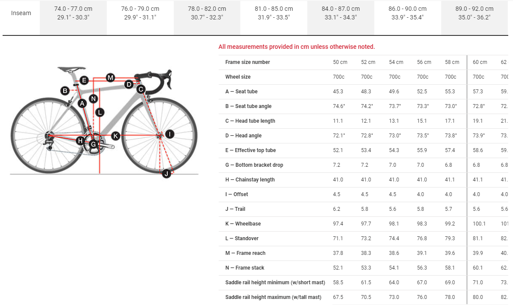The width and height of the screenshot is (513, 305).
Task: Click the 'Frame size number' row header
Action: pos(247,62)
